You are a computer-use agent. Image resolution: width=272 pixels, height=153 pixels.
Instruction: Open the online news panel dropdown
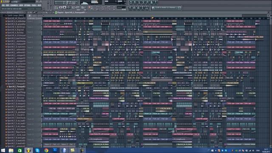(179, 8)
